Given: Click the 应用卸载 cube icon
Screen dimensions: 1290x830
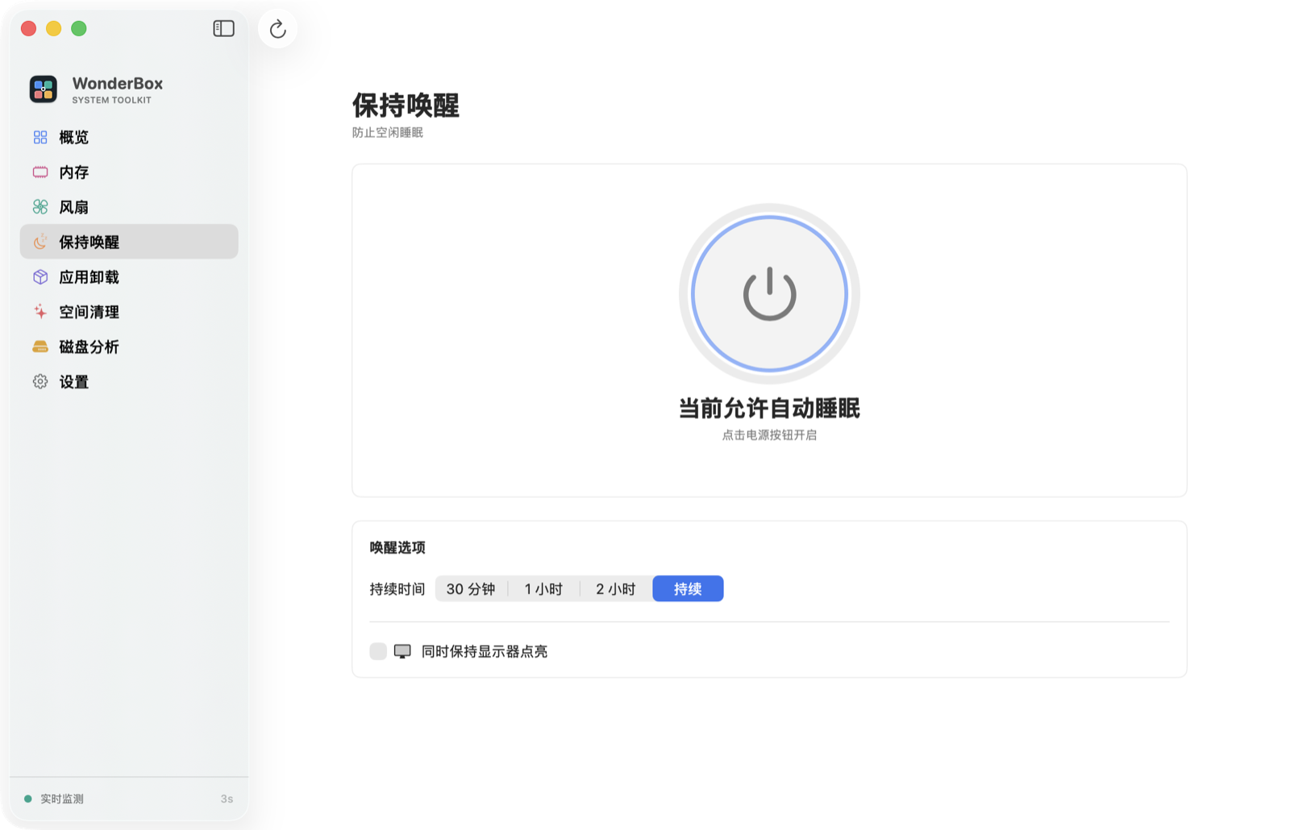Looking at the screenshot, I should pyautogui.click(x=40, y=276).
